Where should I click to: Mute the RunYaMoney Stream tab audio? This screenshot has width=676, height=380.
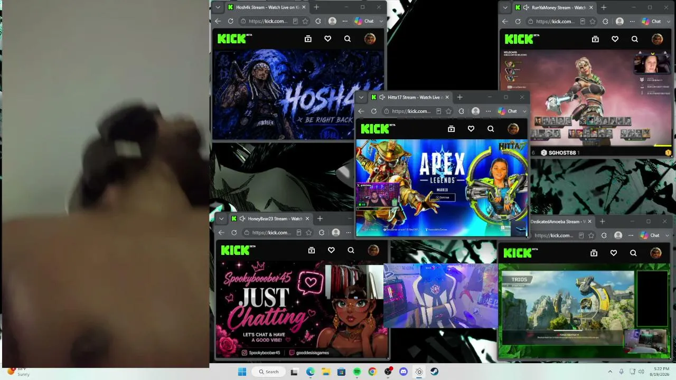coord(526,7)
